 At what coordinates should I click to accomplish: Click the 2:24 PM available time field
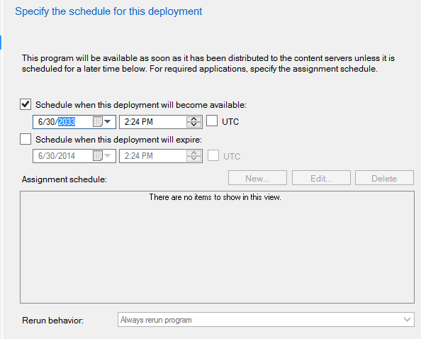click(153, 122)
